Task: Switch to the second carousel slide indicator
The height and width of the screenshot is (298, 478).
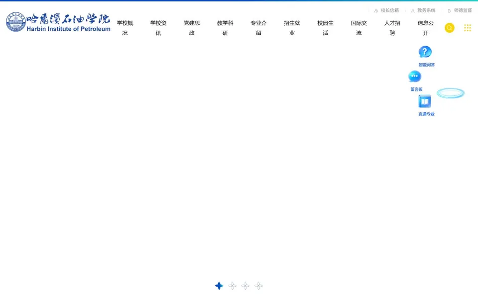Action: click(233, 286)
